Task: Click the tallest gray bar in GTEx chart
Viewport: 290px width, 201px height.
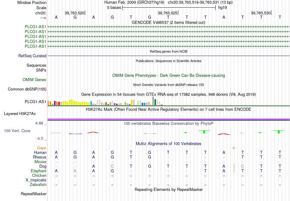Action: click(153, 101)
